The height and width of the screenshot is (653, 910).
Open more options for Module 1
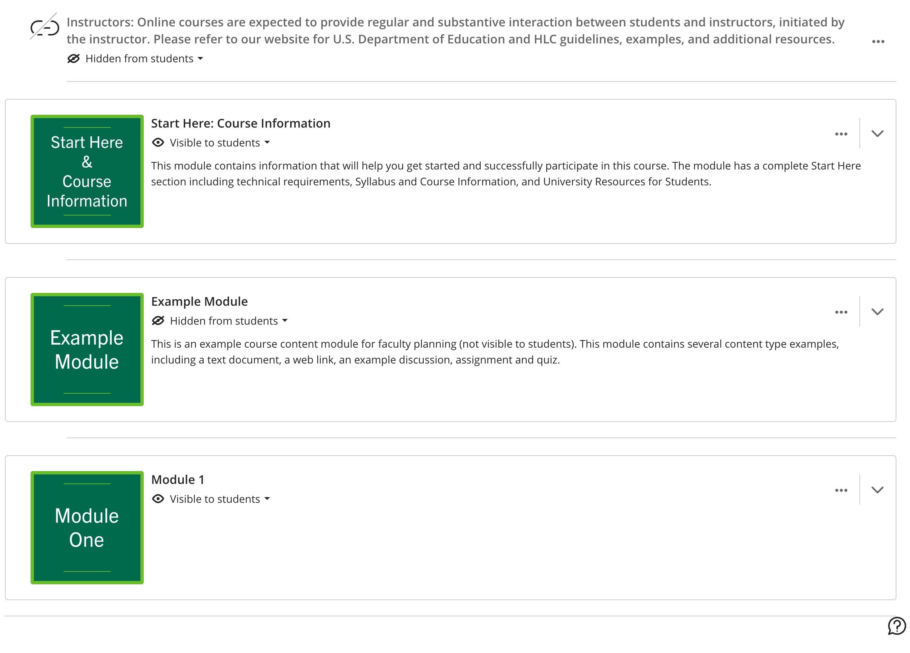point(841,490)
